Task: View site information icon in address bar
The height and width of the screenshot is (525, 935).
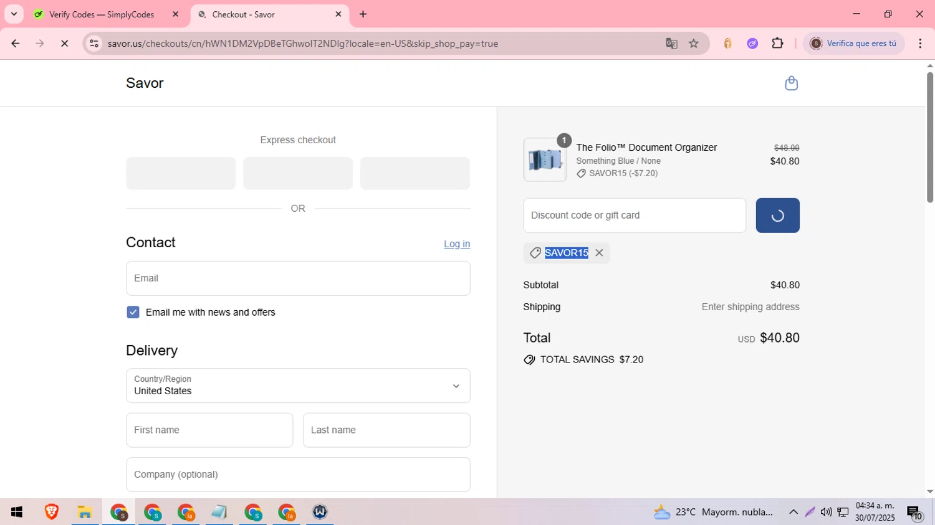Action: (94, 44)
